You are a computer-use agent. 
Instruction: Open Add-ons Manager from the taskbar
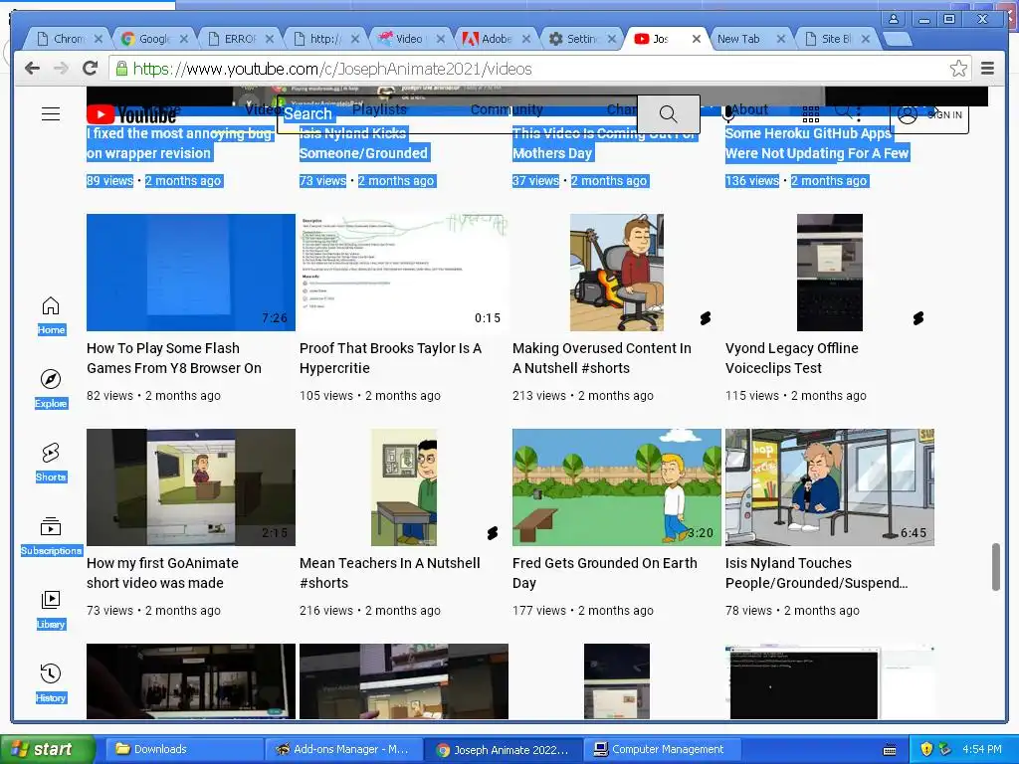pyautogui.click(x=344, y=749)
